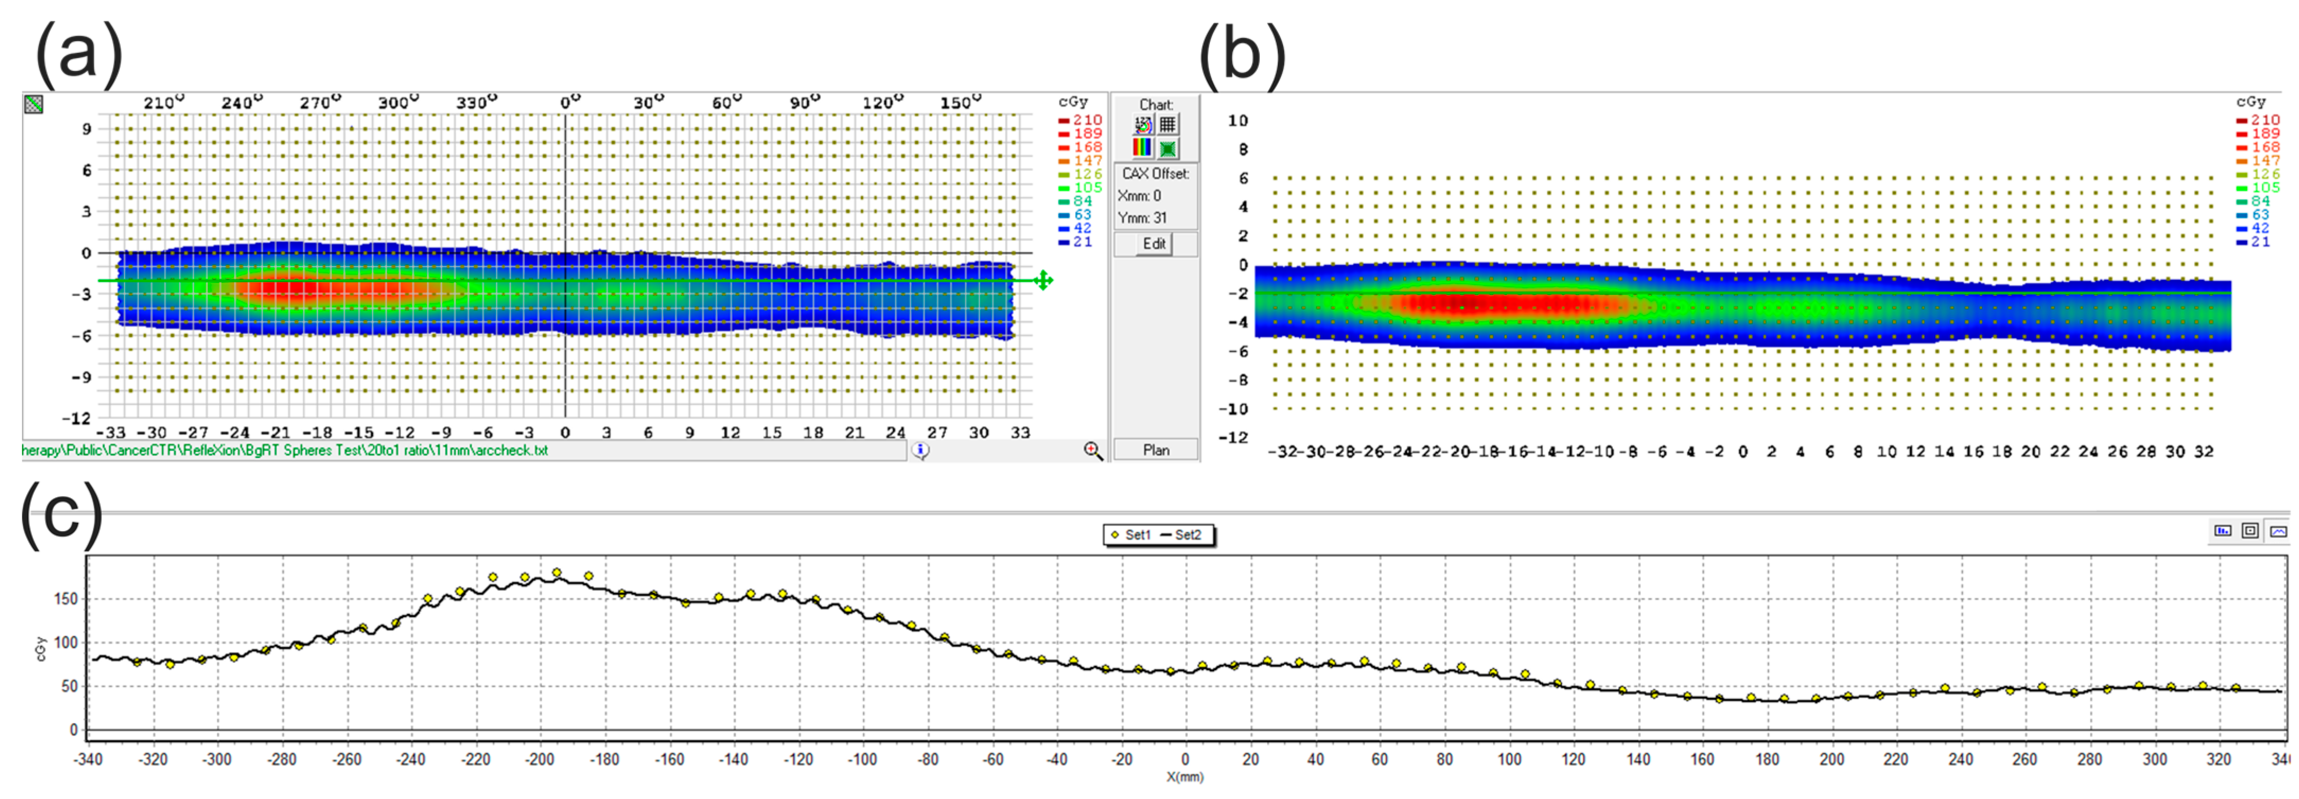
Task: Click the square frame view icon
Action: click(2251, 531)
